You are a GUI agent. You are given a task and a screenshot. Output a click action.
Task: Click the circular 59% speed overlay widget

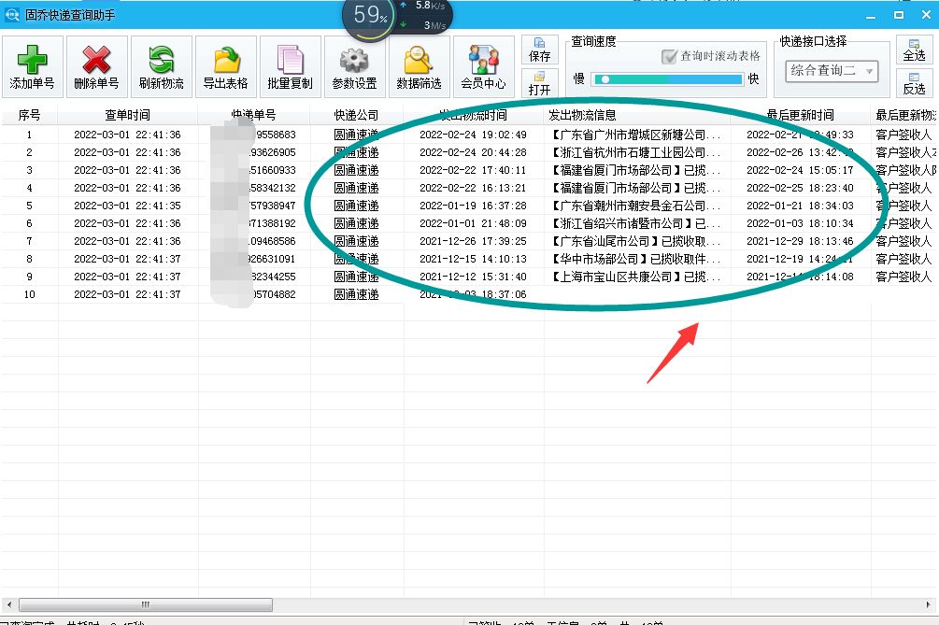pos(368,21)
